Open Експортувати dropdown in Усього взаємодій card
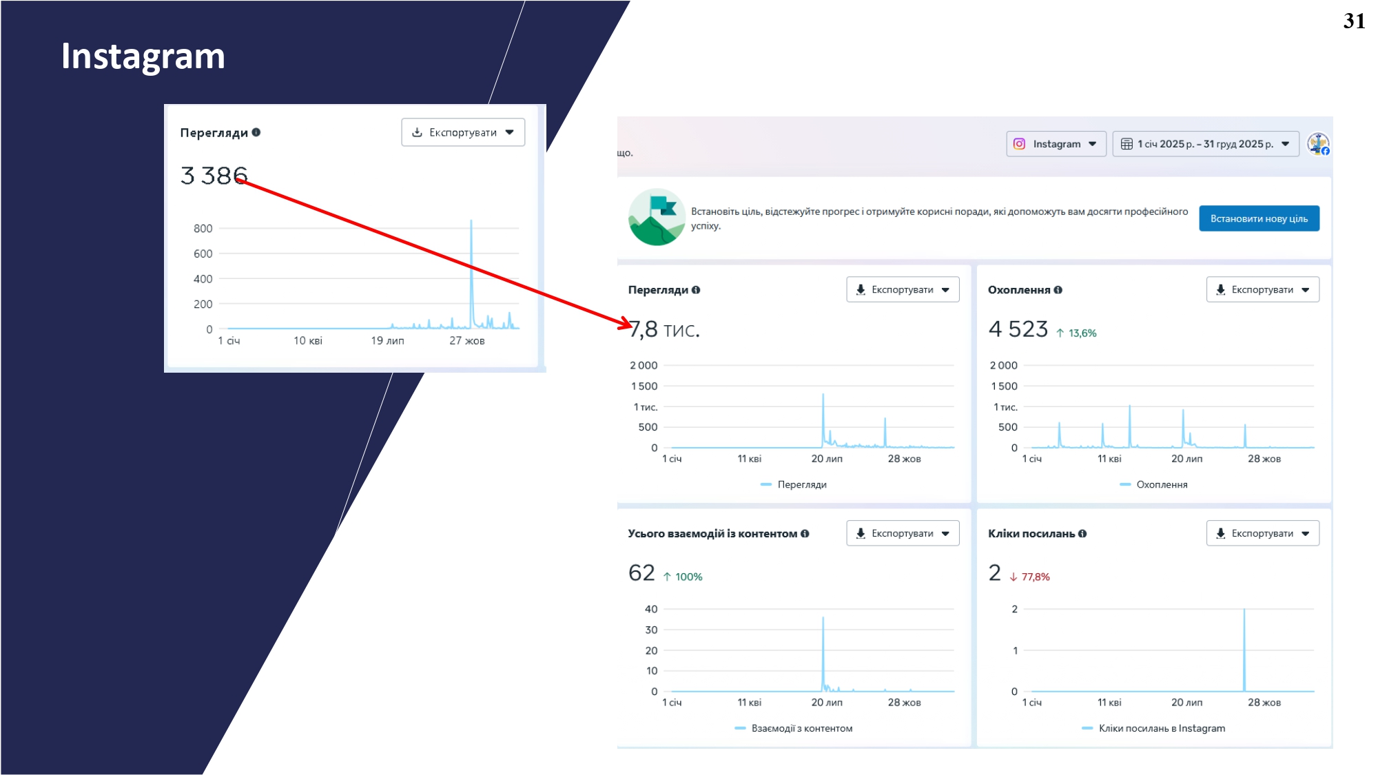 click(902, 534)
